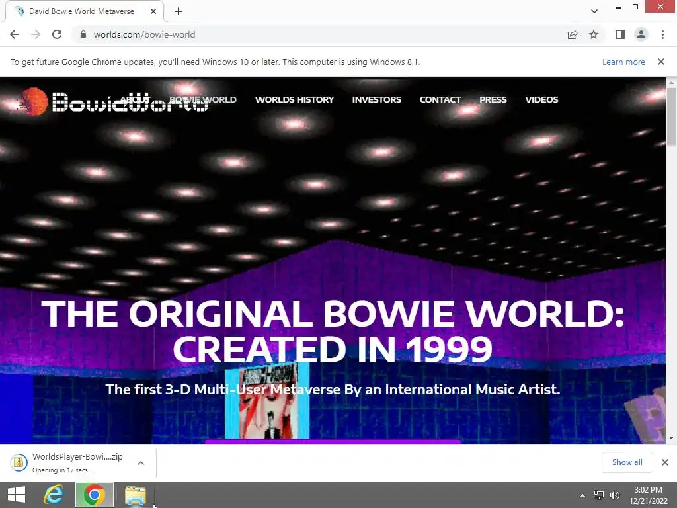Open Chrome three-dot menu

[x=662, y=34]
